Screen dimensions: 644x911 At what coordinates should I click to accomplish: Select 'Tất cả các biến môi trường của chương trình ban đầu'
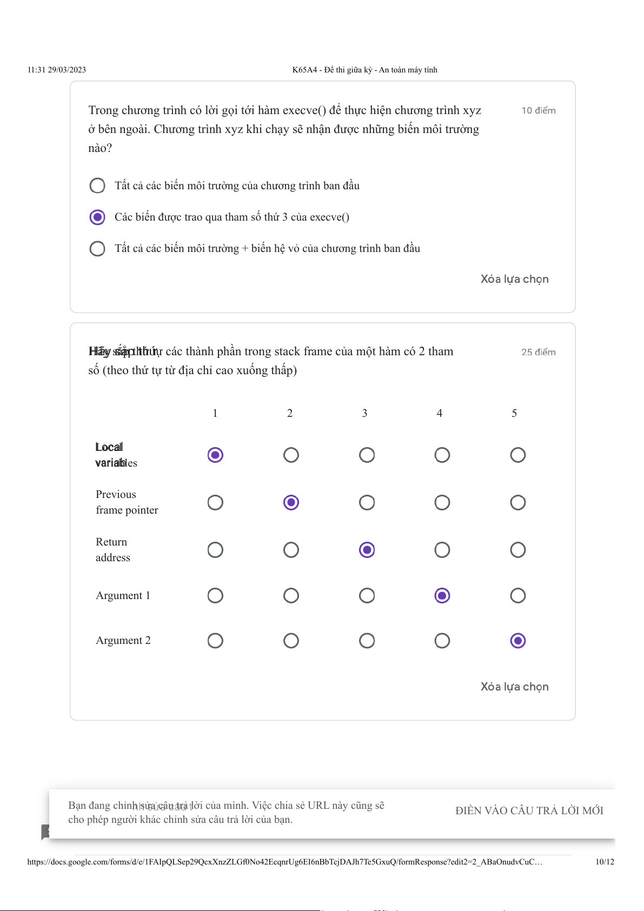tap(97, 185)
